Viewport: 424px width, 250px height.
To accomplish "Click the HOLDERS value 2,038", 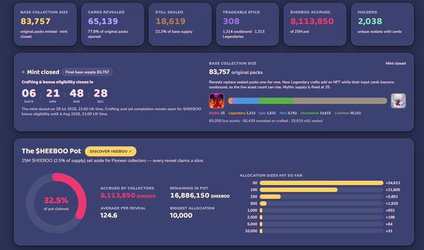I will [370, 21].
